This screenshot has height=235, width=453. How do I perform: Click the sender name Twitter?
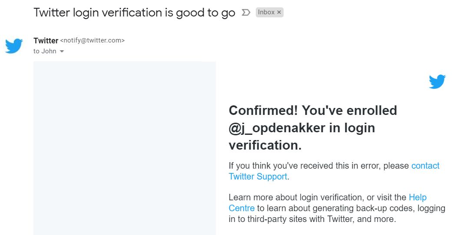pyautogui.click(x=46, y=41)
